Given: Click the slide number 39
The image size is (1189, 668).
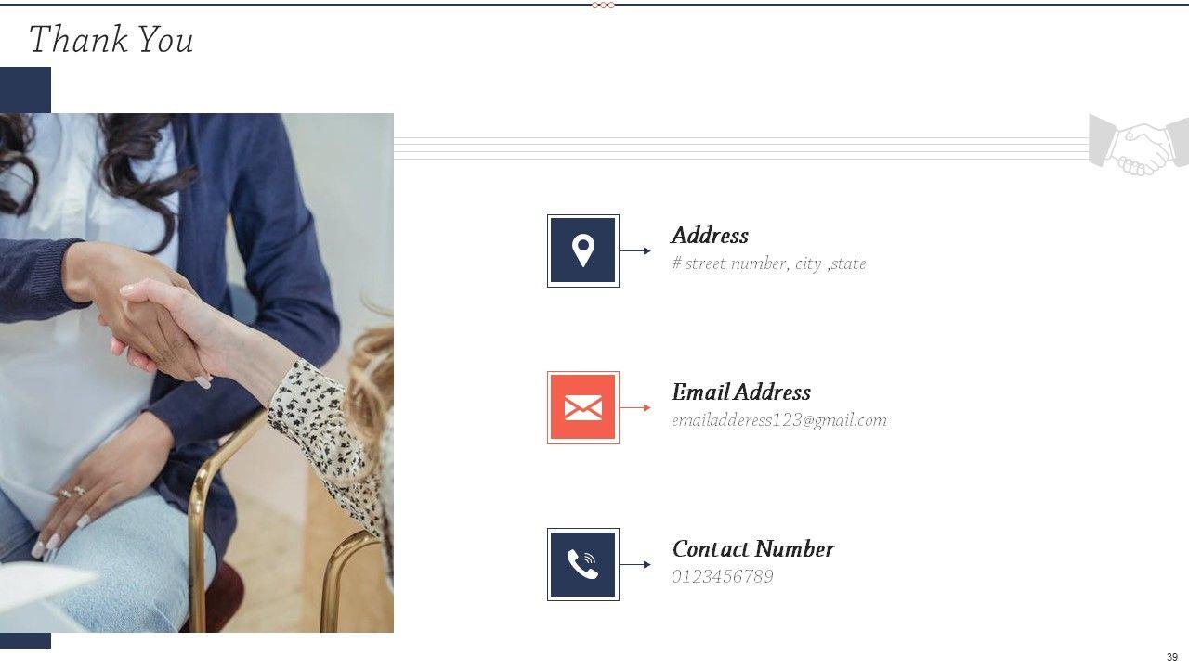Looking at the screenshot, I should click(x=1172, y=657).
